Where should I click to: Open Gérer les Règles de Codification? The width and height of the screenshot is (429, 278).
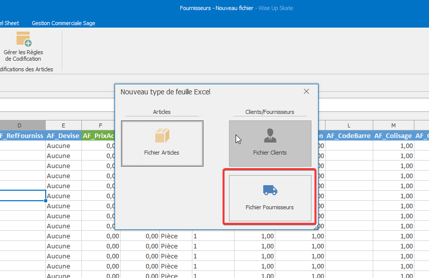pos(23,47)
